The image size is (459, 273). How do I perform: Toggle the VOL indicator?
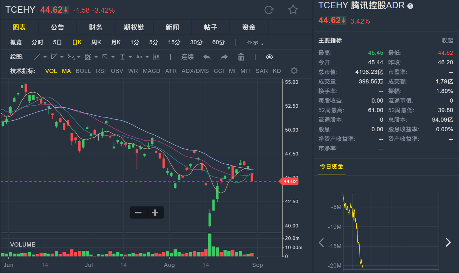pos(51,71)
